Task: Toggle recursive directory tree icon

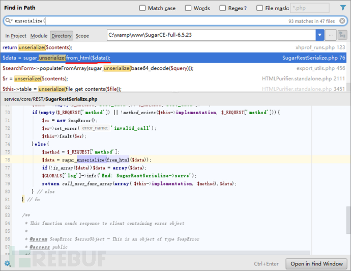Action: pos(342,35)
